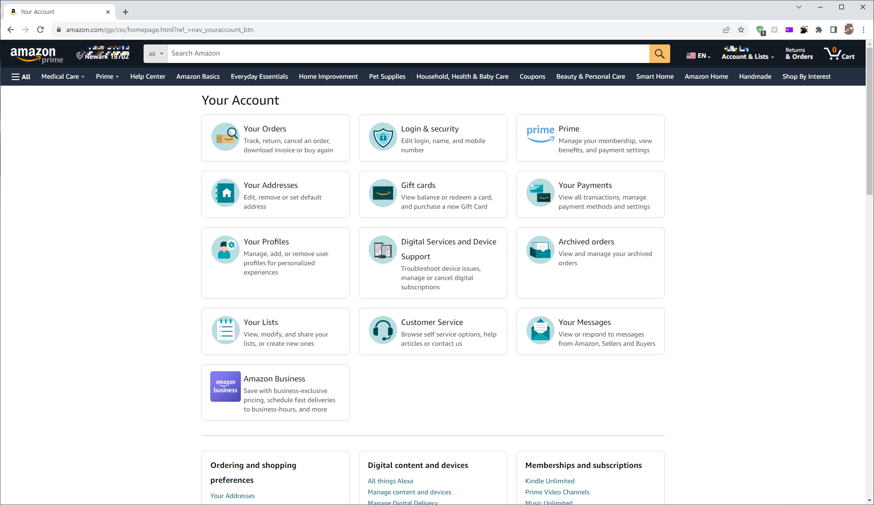Click the Archived orders box icon
Viewport: 874px width, 505px height.
(540, 250)
